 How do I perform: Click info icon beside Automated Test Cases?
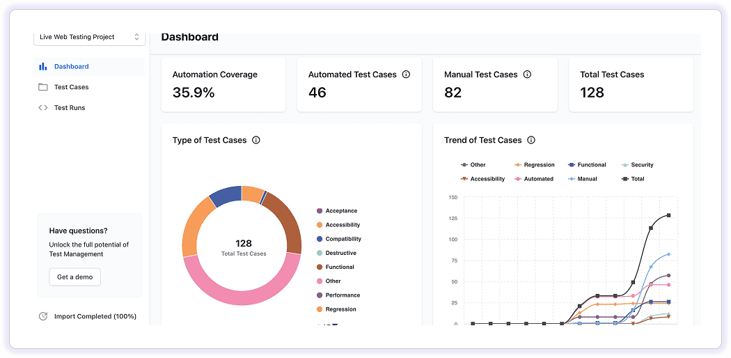point(407,75)
